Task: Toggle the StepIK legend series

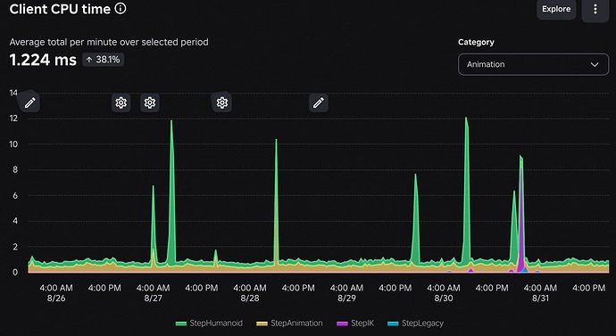Action: pos(355,324)
